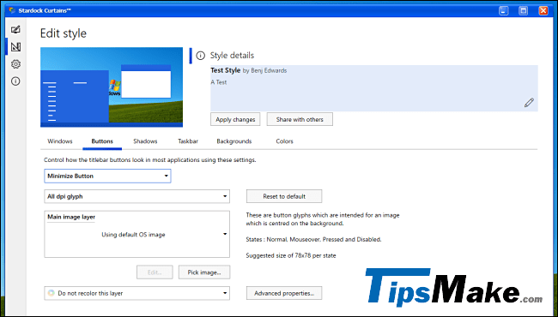
Task: Open the All dpi glyph dropdown
Action: (x=137, y=196)
